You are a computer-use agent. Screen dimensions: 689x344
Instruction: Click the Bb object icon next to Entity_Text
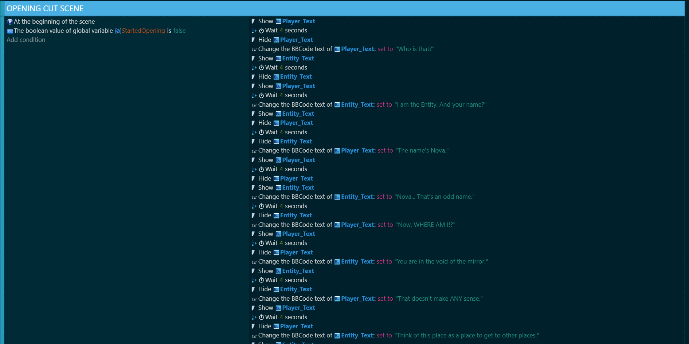click(x=278, y=58)
